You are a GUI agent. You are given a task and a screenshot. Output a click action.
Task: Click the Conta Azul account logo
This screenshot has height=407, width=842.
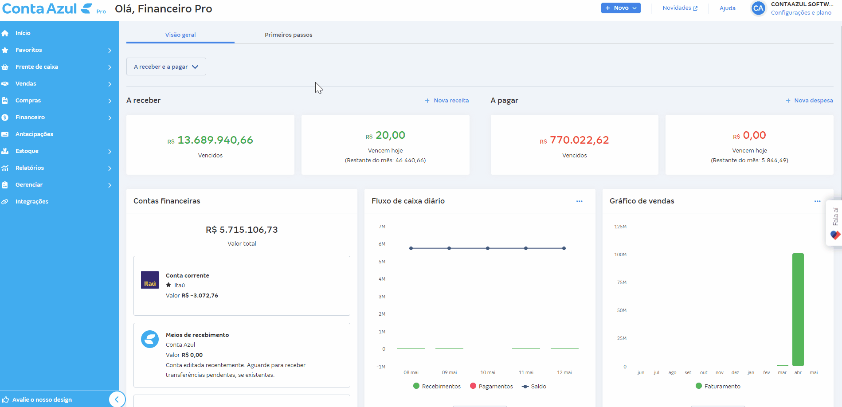(x=150, y=339)
